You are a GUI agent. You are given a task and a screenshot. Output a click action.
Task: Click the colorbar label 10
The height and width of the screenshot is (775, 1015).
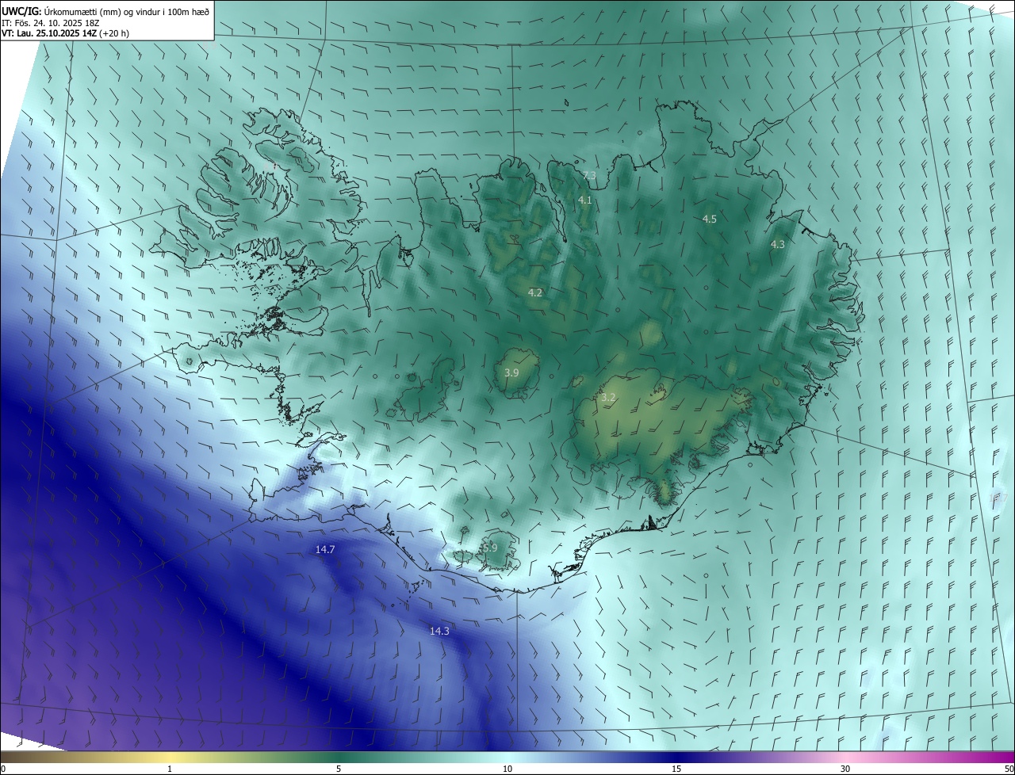tap(507, 769)
